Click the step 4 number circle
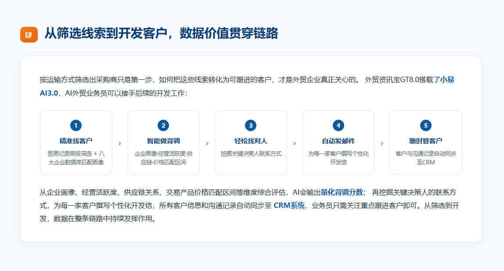 coord(338,125)
